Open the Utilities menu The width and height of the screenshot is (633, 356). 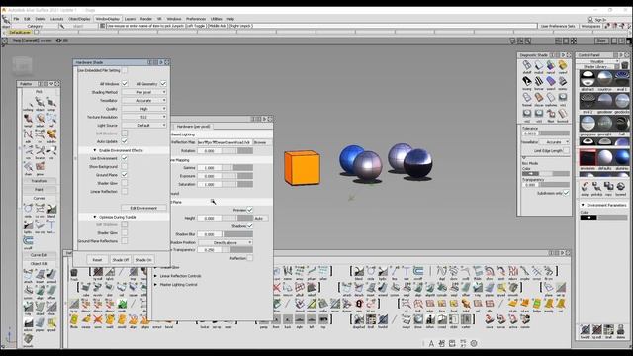pyautogui.click(x=217, y=19)
